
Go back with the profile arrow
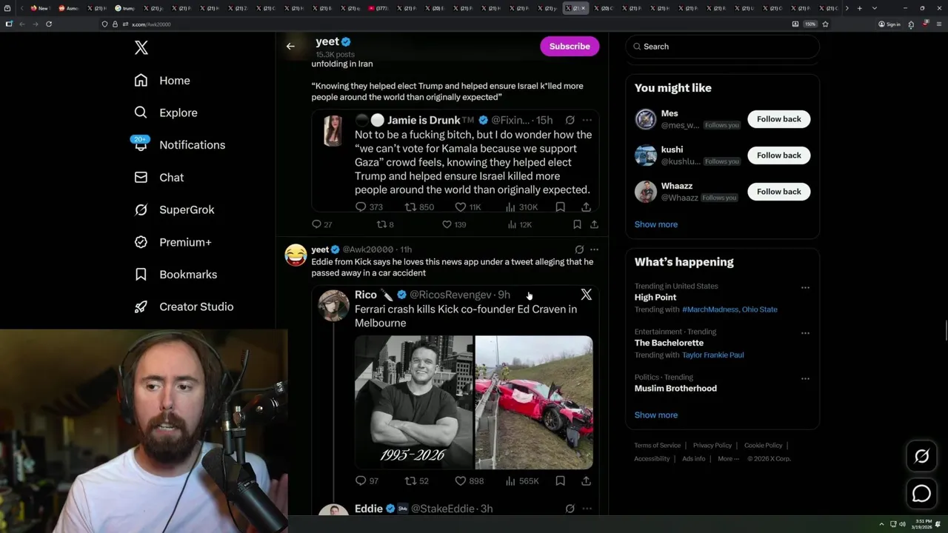[290, 46]
